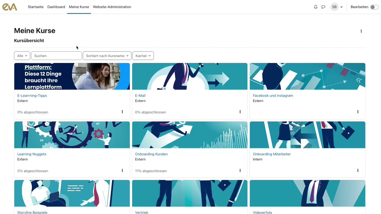Open the E-Learning-Tipps course link
The height and width of the screenshot is (214, 381).
point(32,95)
